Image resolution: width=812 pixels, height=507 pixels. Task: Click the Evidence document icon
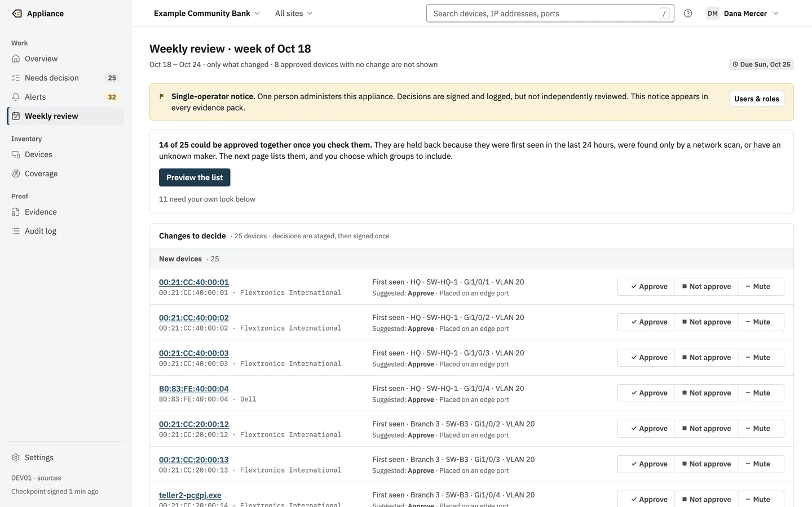[16, 212]
